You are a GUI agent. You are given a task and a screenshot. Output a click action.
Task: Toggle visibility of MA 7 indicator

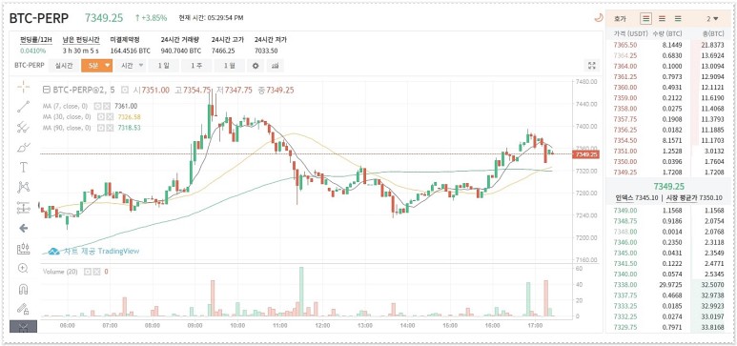coord(98,106)
